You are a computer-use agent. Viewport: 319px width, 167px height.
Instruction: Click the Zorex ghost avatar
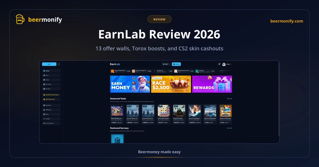[x=224, y=64]
